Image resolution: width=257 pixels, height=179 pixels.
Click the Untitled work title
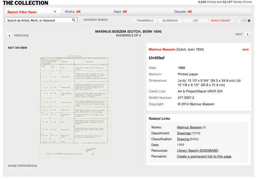point(157,58)
